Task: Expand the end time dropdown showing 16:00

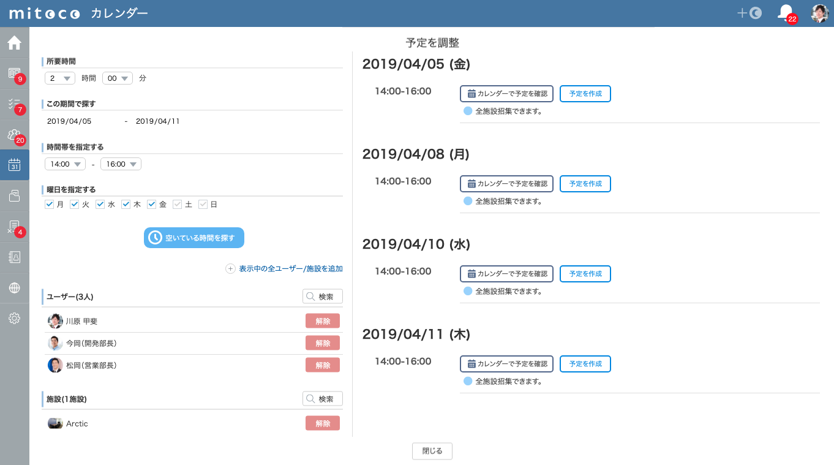Action: (121, 164)
